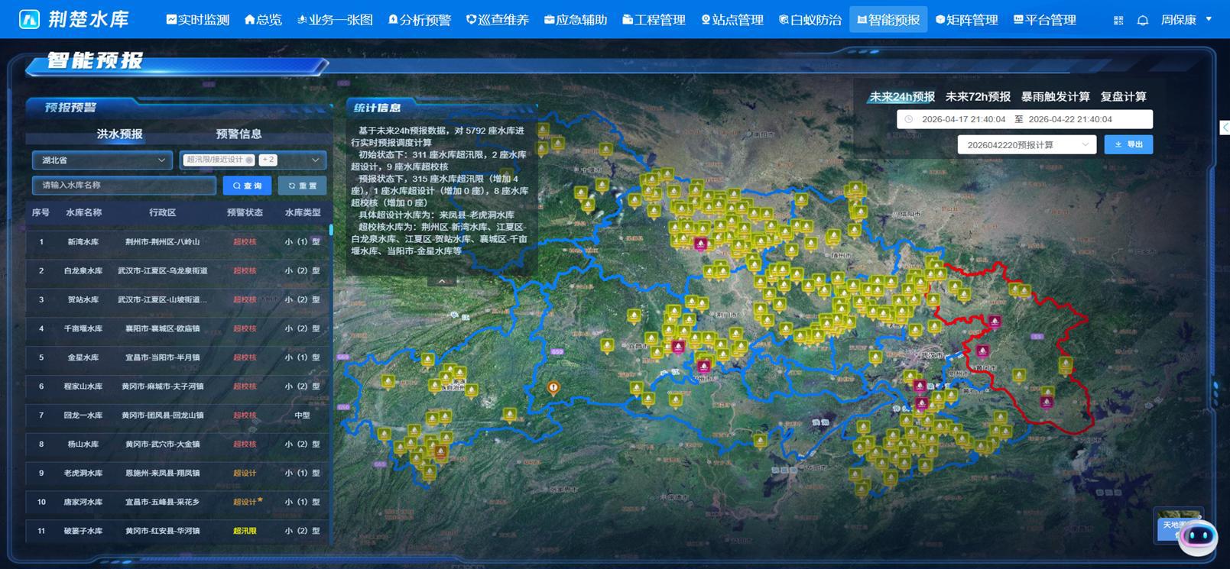Click 超设计 status in the 老虎洞水库 row
Image resolution: width=1230 pixels, height=569 pixels.
245,474
